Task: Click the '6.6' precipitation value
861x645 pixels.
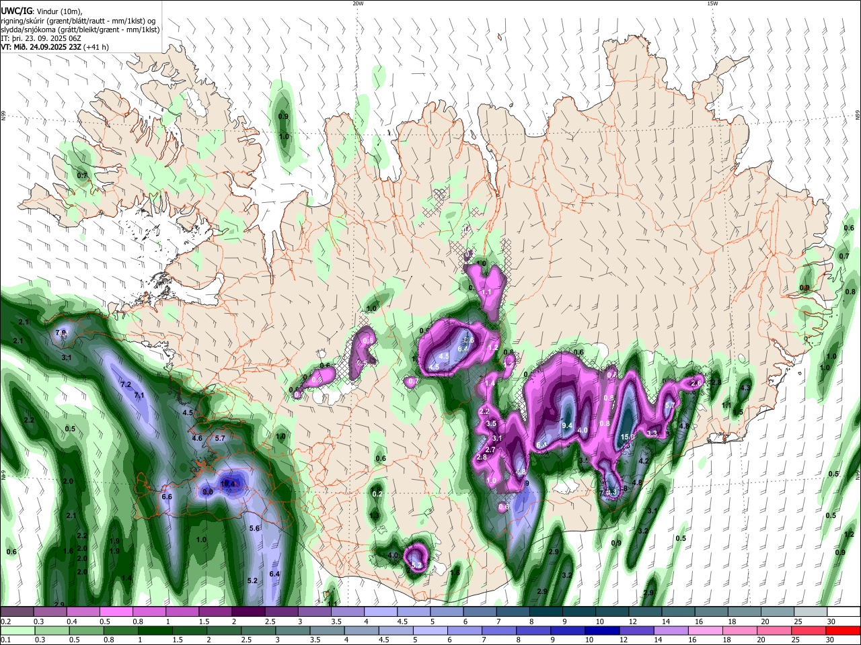Action: [x=167, y=497]
